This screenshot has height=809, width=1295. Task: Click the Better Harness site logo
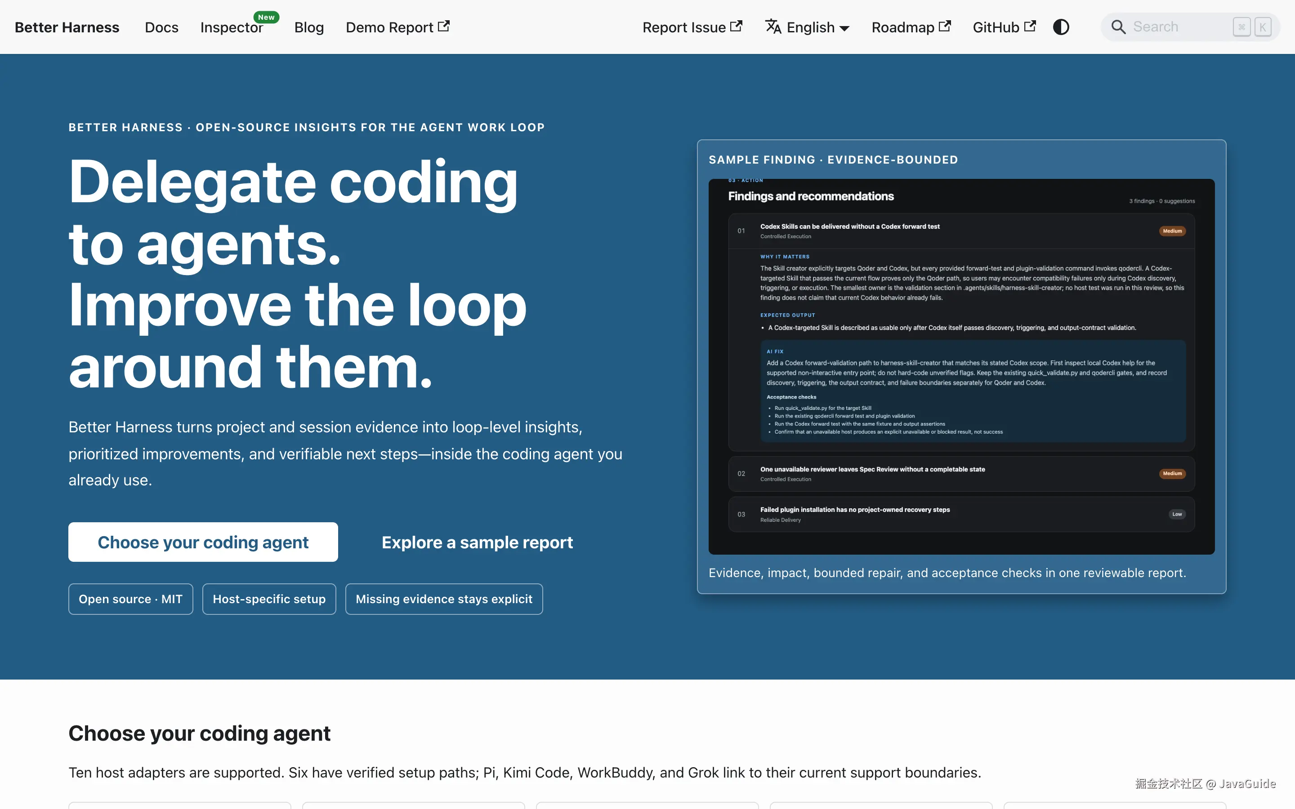click(x=67, y=27)
